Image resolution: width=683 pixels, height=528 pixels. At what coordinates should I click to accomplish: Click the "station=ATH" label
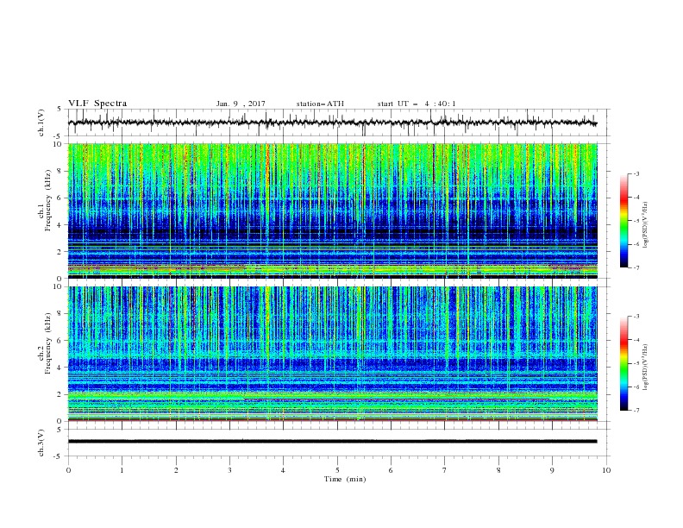click(x=320, y=104)
